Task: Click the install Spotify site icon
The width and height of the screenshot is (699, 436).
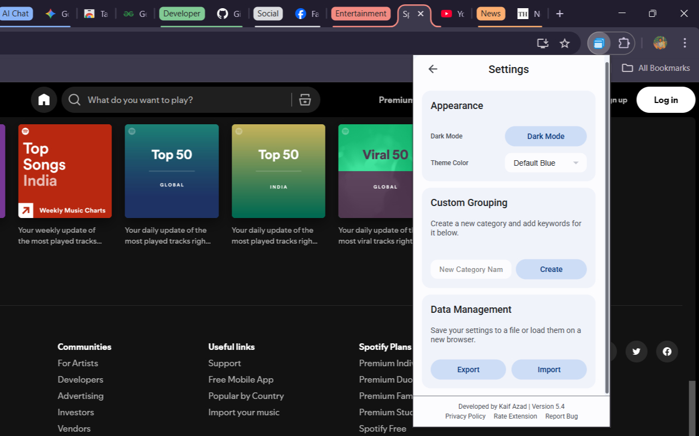Action: [543, 43]
